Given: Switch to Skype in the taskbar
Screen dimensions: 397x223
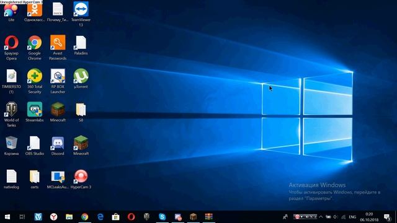Looking at the screenshot, I should pyautogui.click(x=163, y=217).
